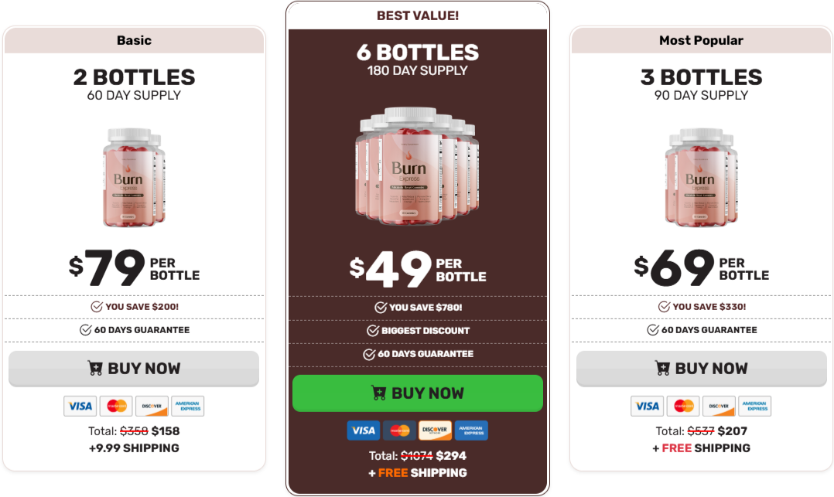The image size is (834, 497).
Task: Click the Mastercard icon under 6 Bottles plan
Action: 400,431
